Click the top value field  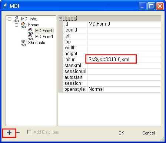[124, 42]
